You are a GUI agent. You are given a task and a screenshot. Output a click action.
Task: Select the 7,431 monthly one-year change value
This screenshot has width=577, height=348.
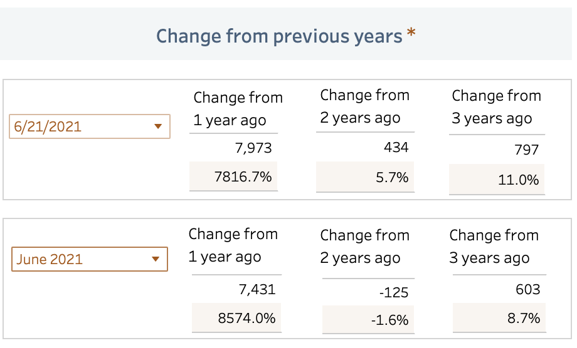257,290
